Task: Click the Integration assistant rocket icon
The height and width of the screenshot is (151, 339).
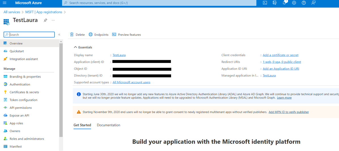Action: tap(6, 59)
